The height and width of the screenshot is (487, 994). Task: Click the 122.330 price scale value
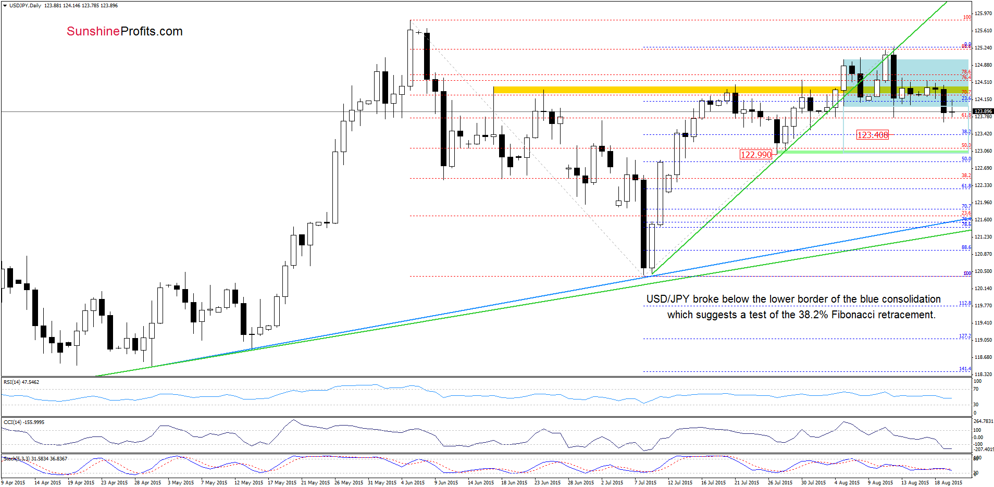coord(983,185)
